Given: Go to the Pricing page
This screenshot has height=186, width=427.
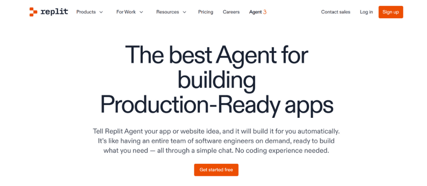Looking at the screenshot, I should point(205,12).
